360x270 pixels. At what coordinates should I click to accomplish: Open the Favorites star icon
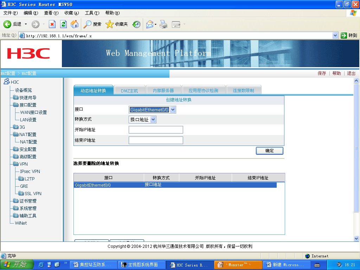click(x=110, y=24)
